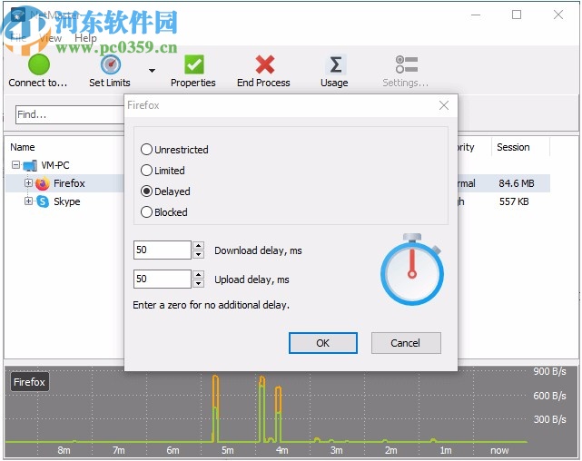This screenshot has height=461, width=582.
Task: Click the Find… search field
Action: pos(70,114)
